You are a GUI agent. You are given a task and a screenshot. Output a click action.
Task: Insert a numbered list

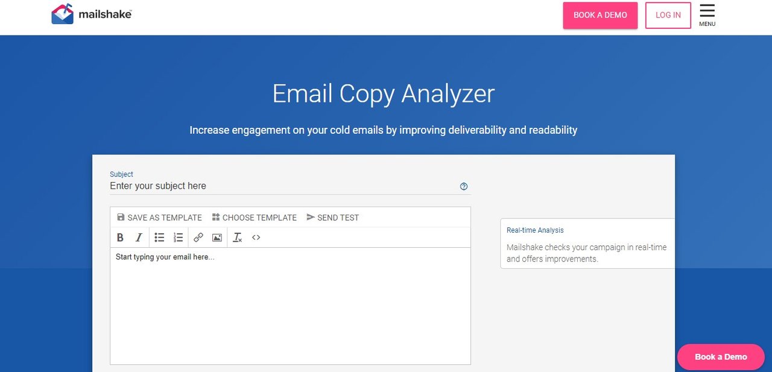pos(178,238)
